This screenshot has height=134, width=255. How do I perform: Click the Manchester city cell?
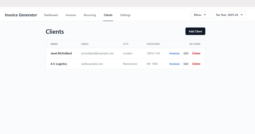click(130, 64)
